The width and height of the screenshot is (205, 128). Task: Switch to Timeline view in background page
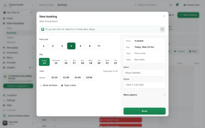coord(180,51)
